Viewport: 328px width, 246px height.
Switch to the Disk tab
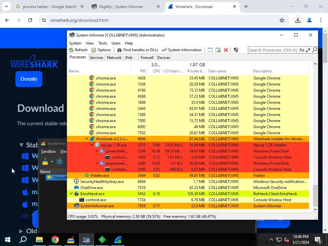coord(129,58)
